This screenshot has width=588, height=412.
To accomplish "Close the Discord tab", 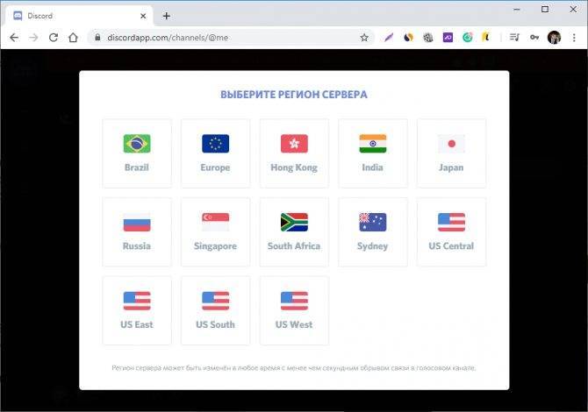I will coord(143,16).
